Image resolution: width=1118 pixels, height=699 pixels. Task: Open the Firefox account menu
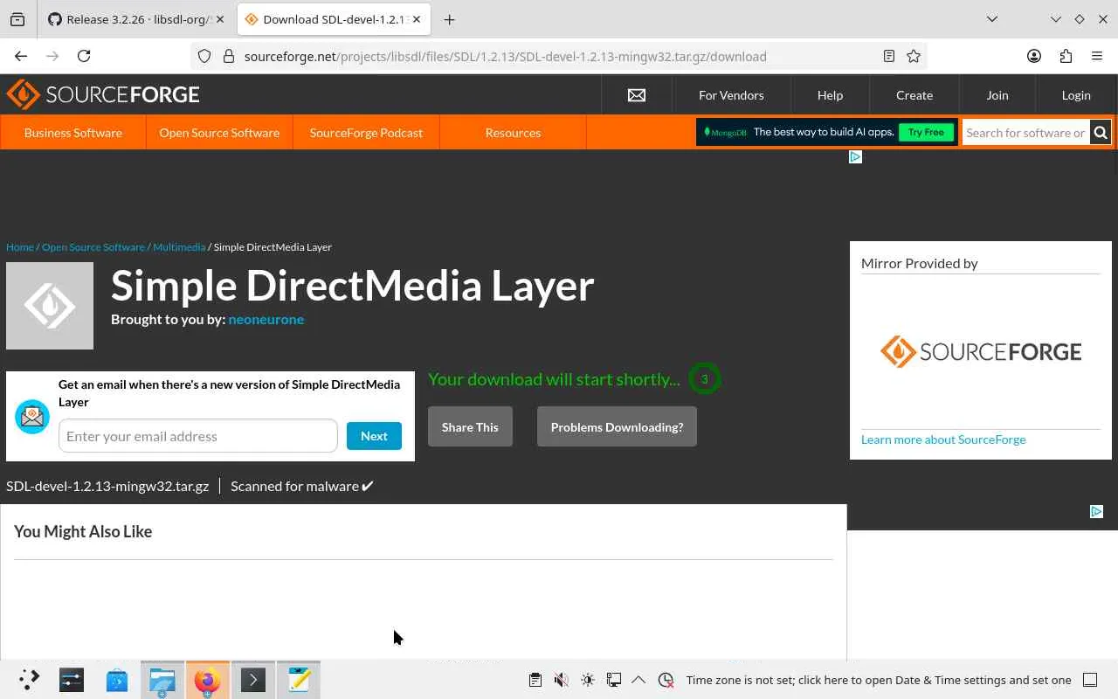point(1034,56)
